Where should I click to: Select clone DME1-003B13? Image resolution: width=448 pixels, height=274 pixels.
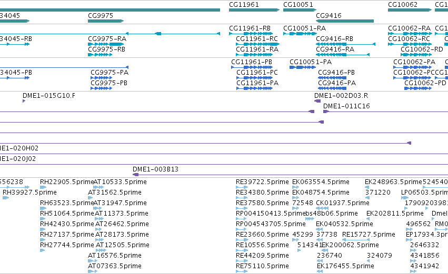290,175
